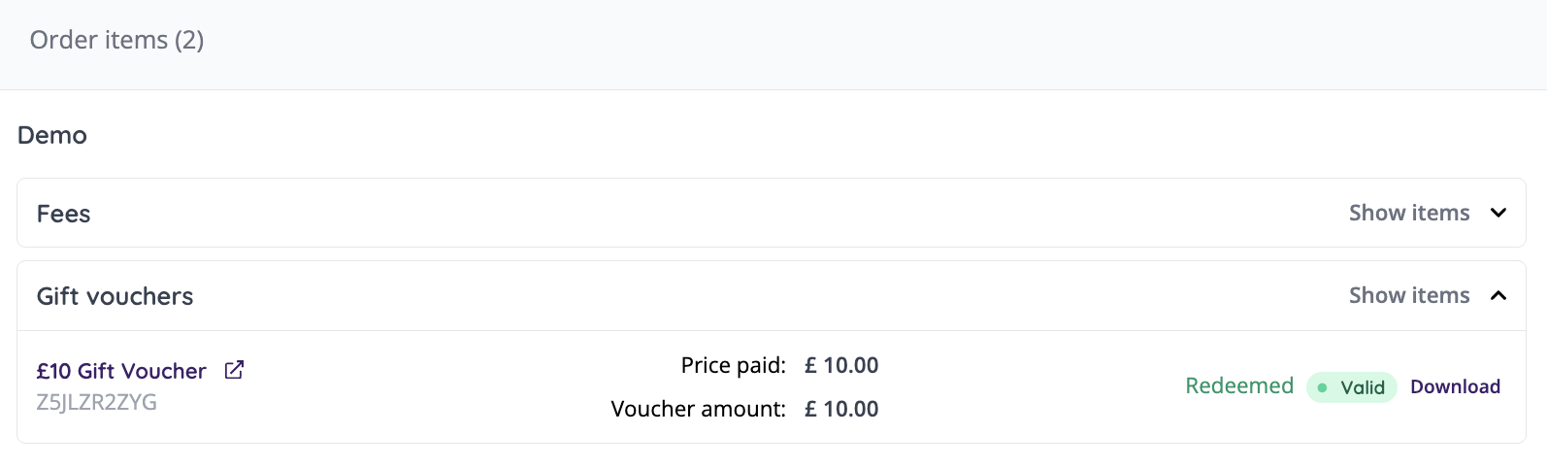Viewport: 1547px width, 468px height.
Task: Download the gift voucher
Action: pyautogui.click(x=1455, y=386)
